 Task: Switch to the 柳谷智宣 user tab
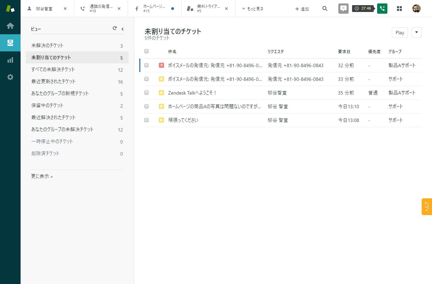coord(44,9)
